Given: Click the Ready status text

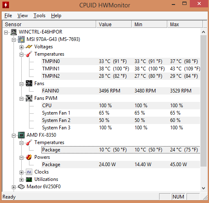Looking at the screenshot, I should click(9, 197).
